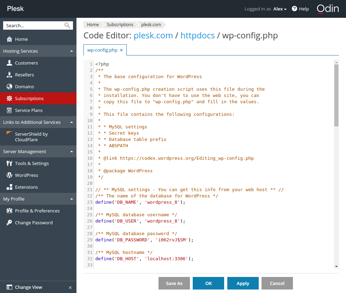346x293 pixels.
Task: Select the wp-config.php editor tab
Action: point(102,50)
